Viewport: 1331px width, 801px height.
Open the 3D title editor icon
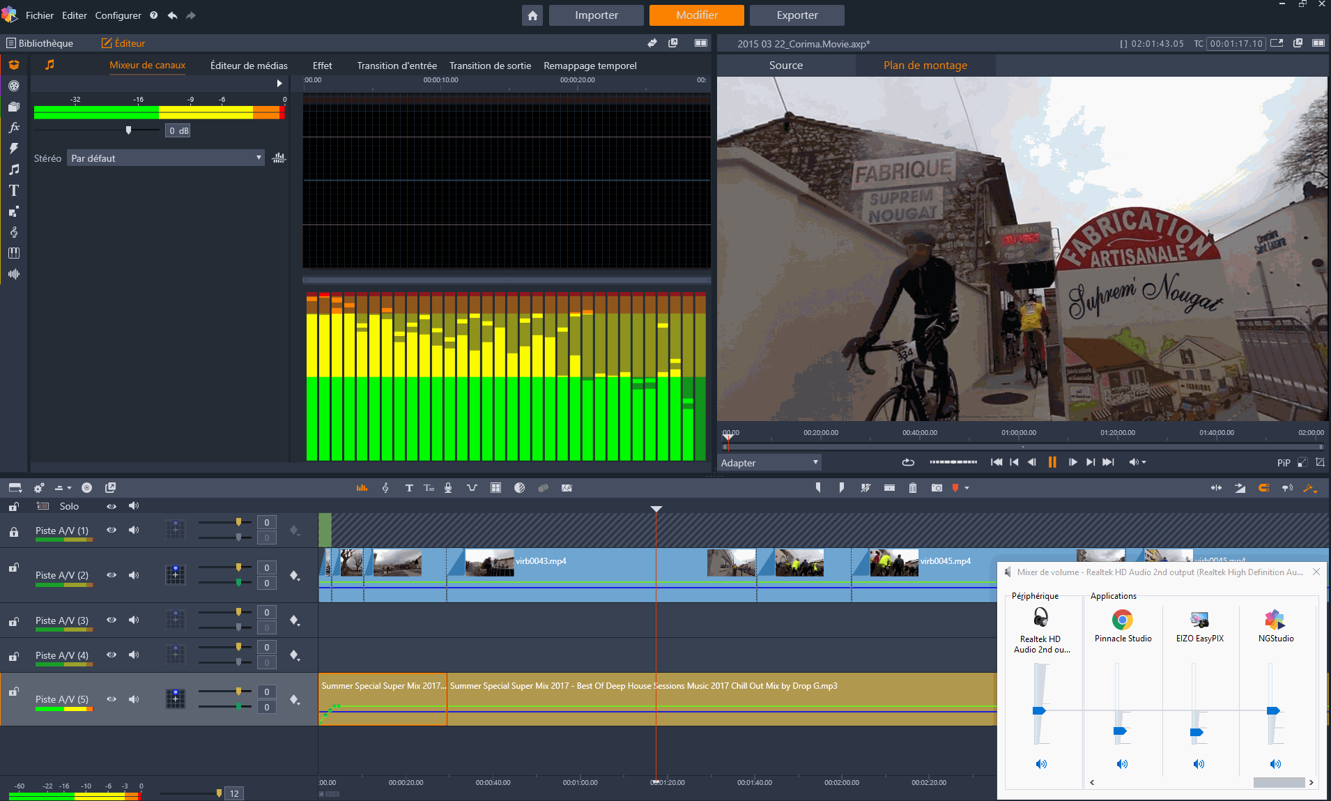429,488
